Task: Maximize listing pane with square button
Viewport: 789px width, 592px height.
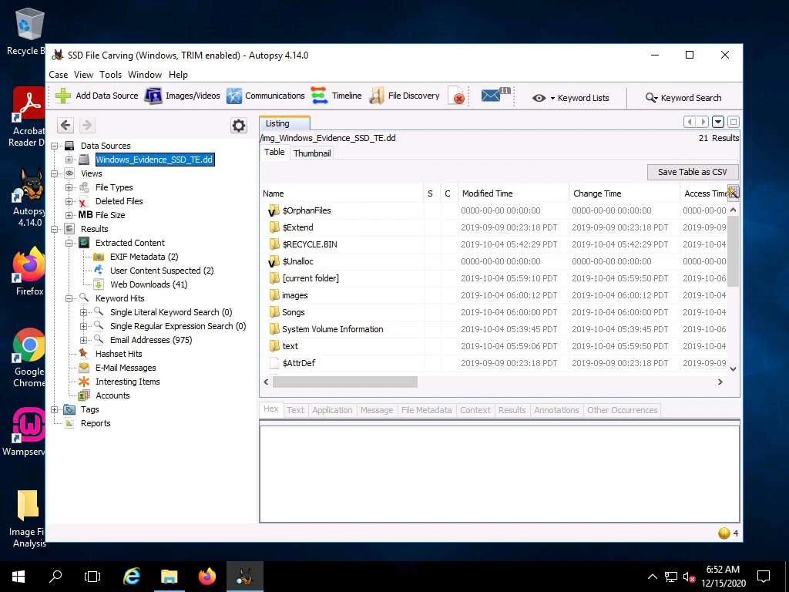Action: [x=734, y=122]
